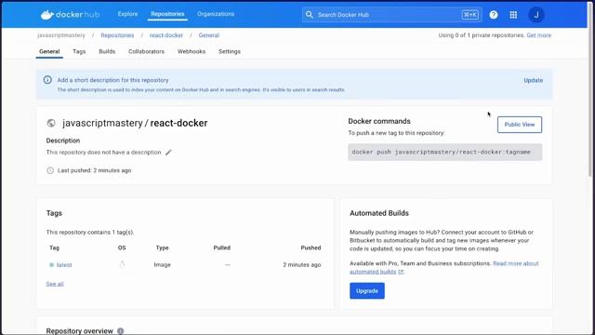
Task: Click the react-docker breadcrumb link
Action: point(165,35)
